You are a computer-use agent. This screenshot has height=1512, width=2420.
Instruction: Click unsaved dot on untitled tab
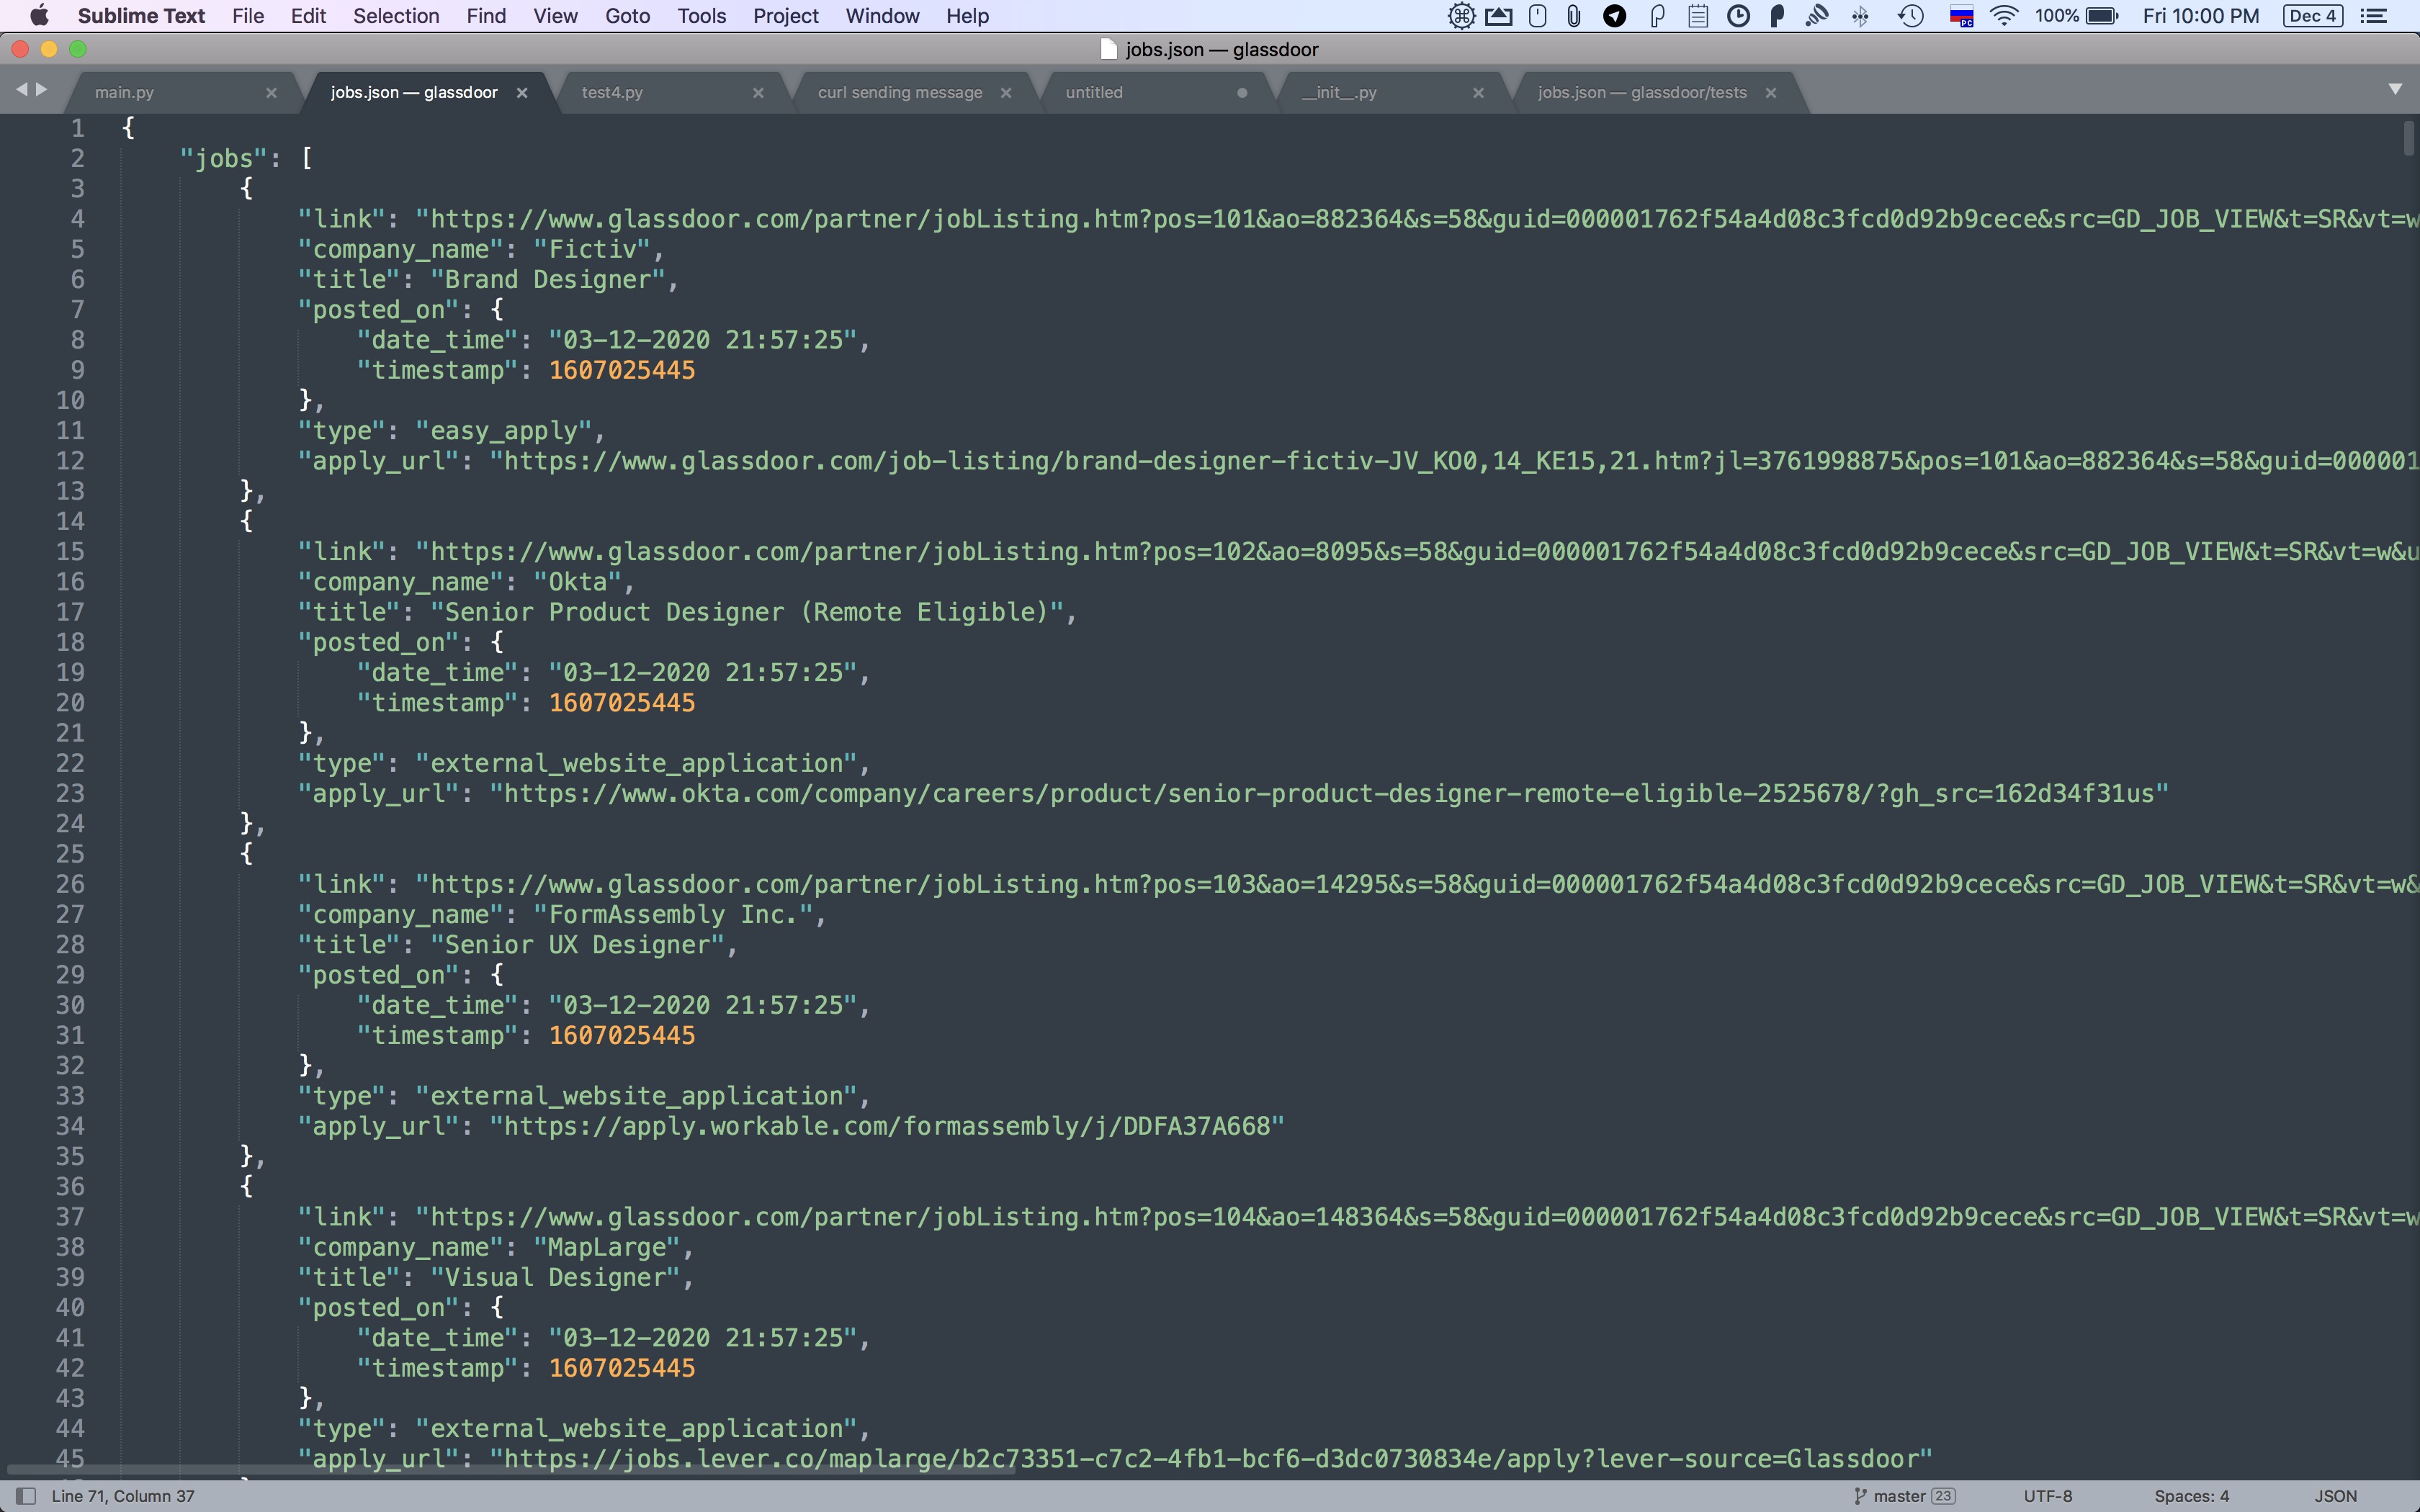pyautogui.click(x=1242, y=92)
